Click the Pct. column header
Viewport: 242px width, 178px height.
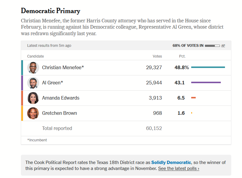(x=182, y=56)
